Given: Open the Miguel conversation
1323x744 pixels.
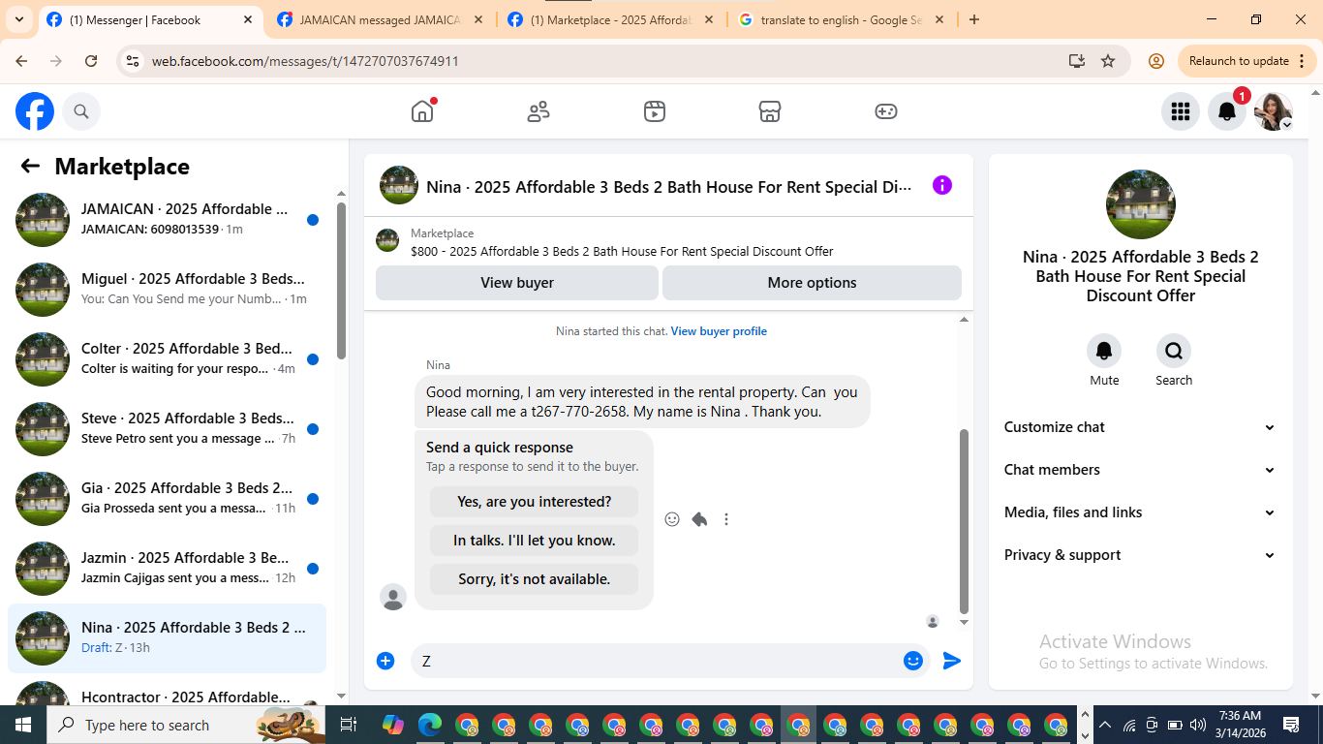Looking at the screenshot, I should click(167, 290).
